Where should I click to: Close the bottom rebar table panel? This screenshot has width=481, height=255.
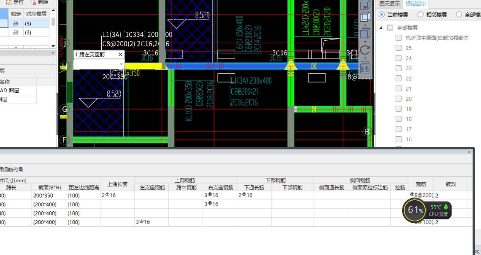[469, 152]
